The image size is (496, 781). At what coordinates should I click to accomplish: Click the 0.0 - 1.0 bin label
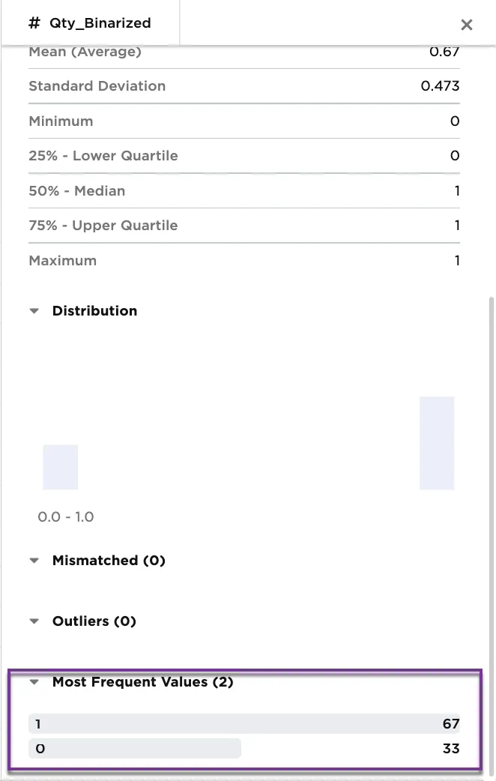point(65,516)
